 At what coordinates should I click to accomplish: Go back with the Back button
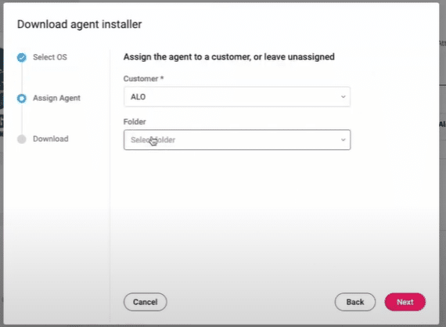coord(355,302)
